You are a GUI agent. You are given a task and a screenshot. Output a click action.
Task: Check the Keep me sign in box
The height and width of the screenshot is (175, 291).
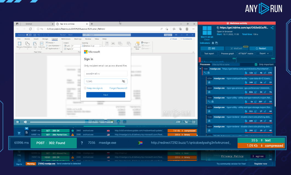click(85, 88)
